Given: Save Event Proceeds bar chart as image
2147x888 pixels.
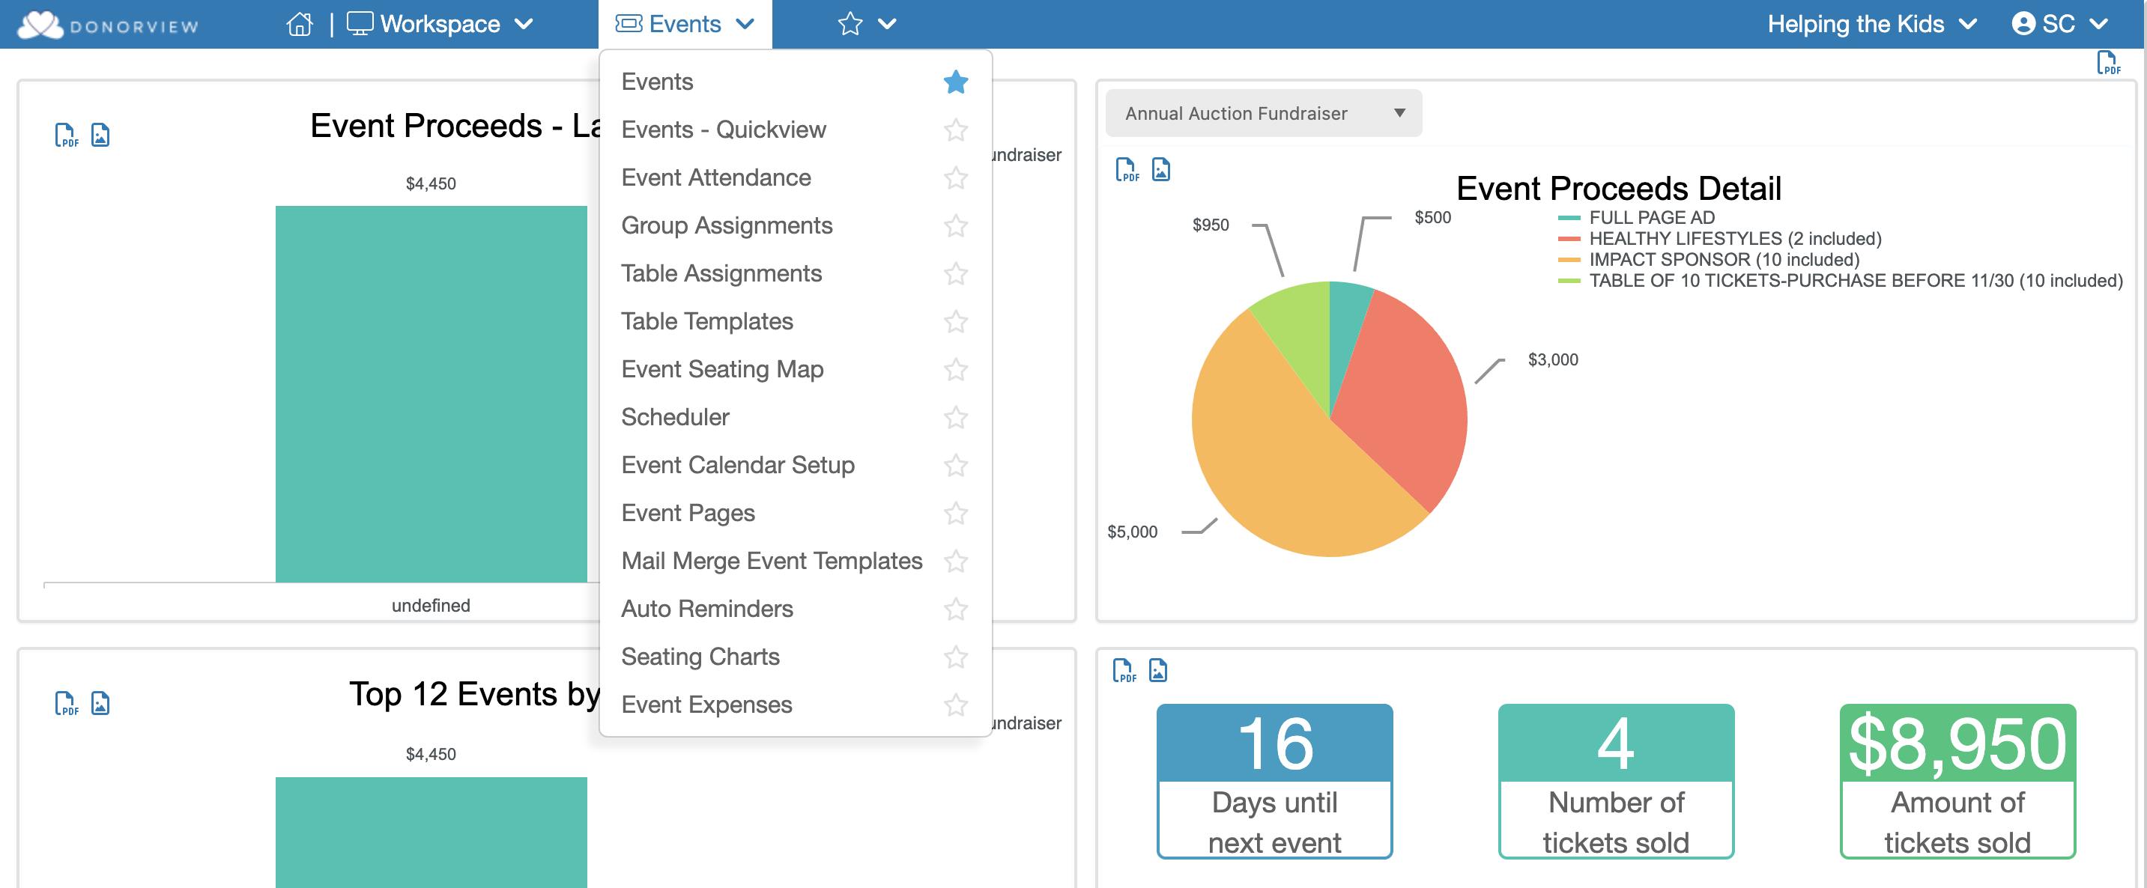Looking at the screenshot, I should (100, 135).
